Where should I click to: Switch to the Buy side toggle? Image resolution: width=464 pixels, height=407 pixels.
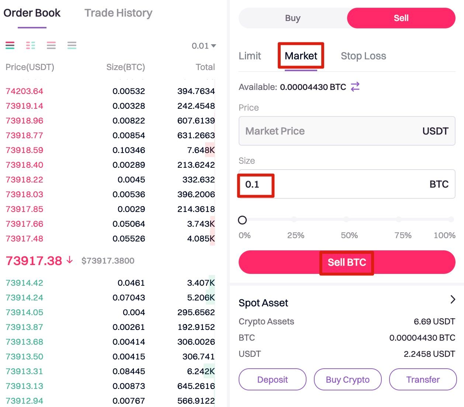293,18
